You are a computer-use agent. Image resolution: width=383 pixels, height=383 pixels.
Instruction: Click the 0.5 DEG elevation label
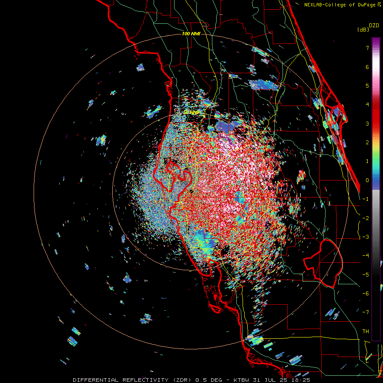point(209,380)
